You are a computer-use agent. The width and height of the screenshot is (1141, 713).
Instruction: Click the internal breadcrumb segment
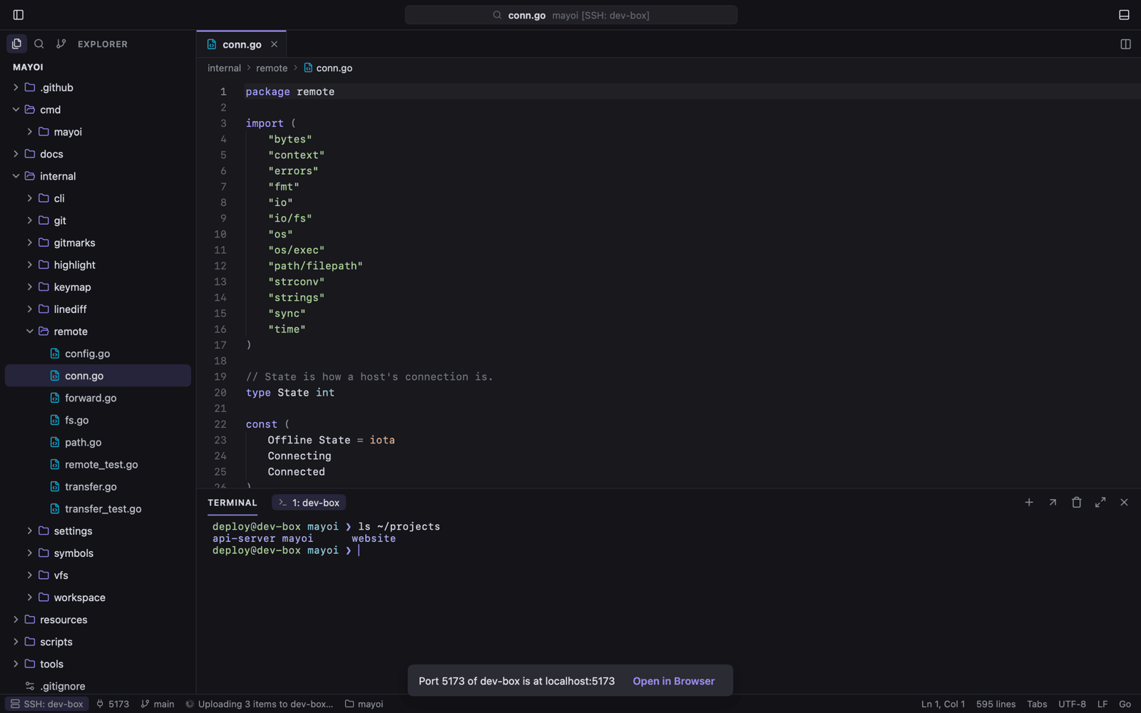pos(224,68)
